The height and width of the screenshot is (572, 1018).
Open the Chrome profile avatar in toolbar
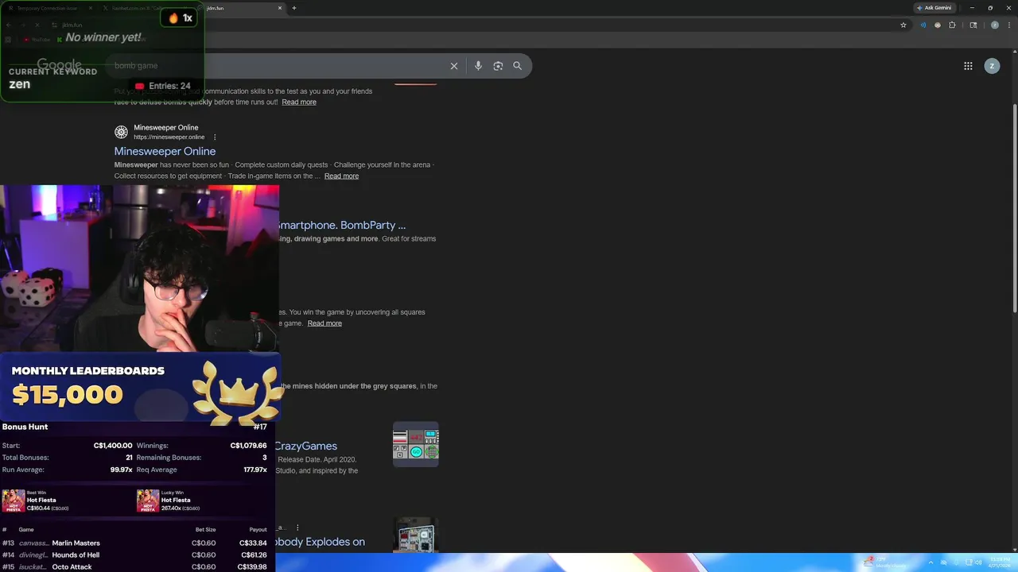click(994, 25)
